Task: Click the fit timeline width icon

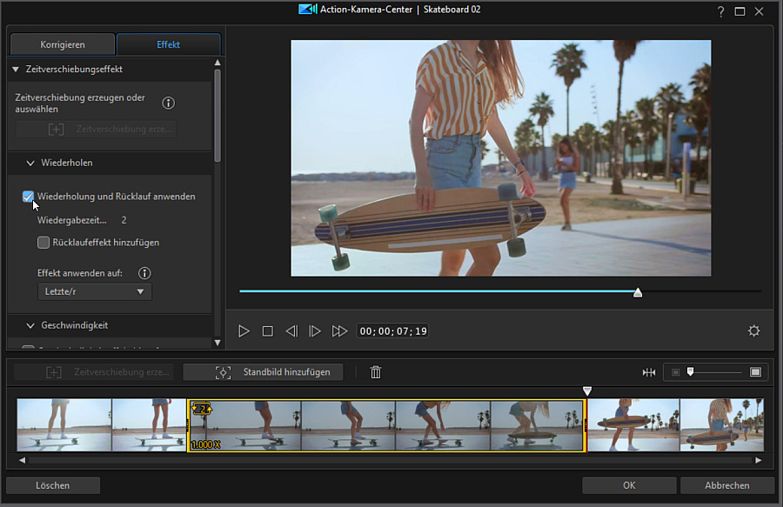Action: tap(648, 372)
